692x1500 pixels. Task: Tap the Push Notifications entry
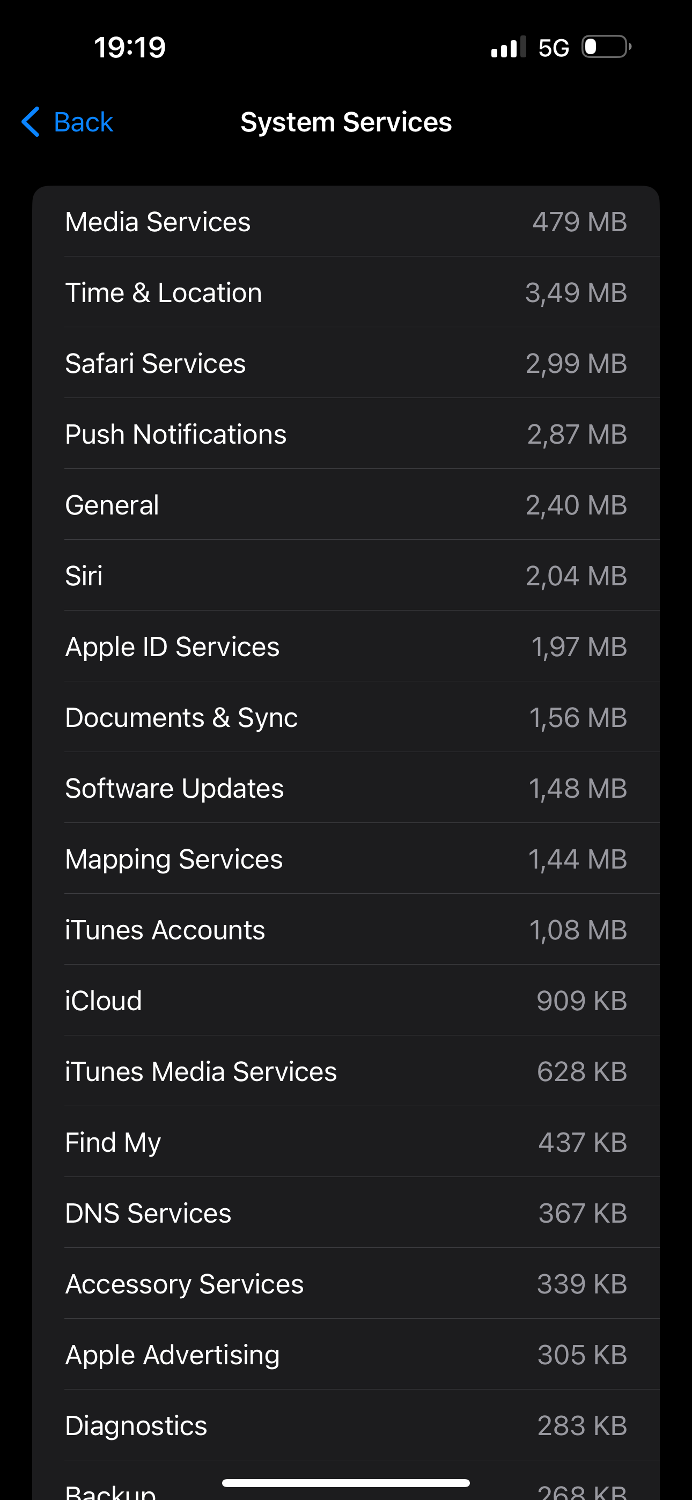[346, 435]
